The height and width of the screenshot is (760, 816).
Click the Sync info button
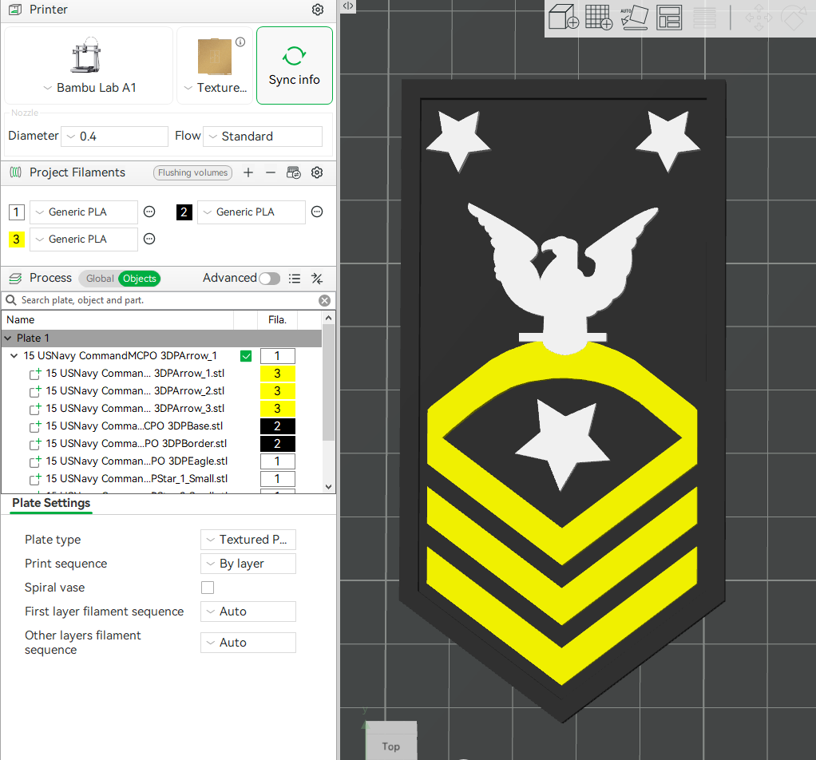point(294,65)
